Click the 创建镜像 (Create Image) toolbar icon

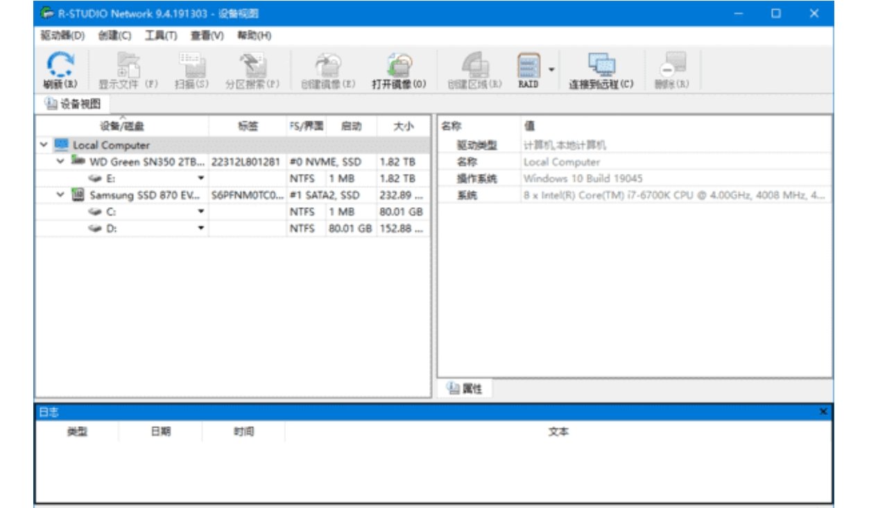pos(327,64)
